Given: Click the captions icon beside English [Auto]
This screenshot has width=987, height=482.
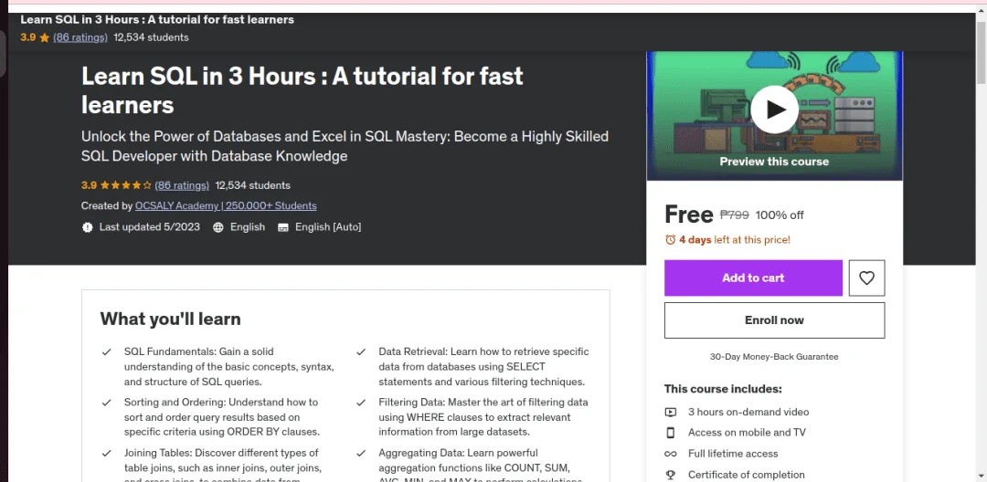Looking at the screenshot, I should point(283,227).
